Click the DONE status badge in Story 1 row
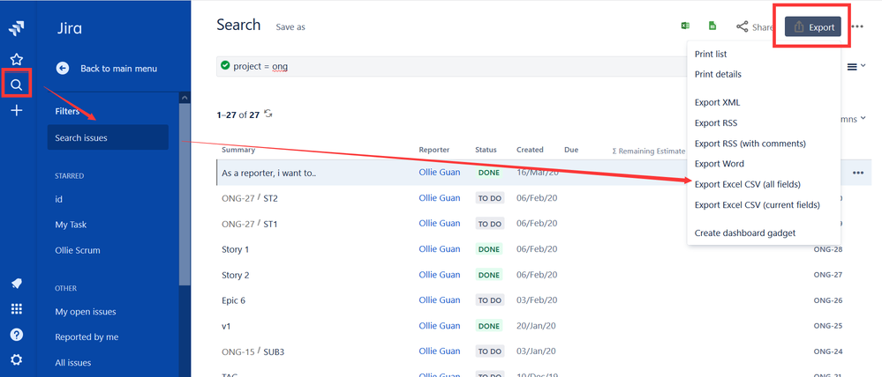Screen dimensions: 882x377 (489, 249)
